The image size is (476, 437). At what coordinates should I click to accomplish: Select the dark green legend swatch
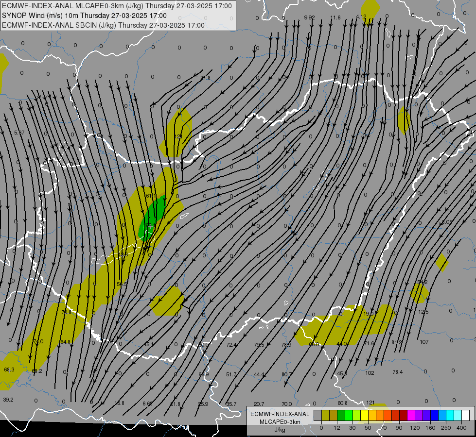tap(341, 415)
